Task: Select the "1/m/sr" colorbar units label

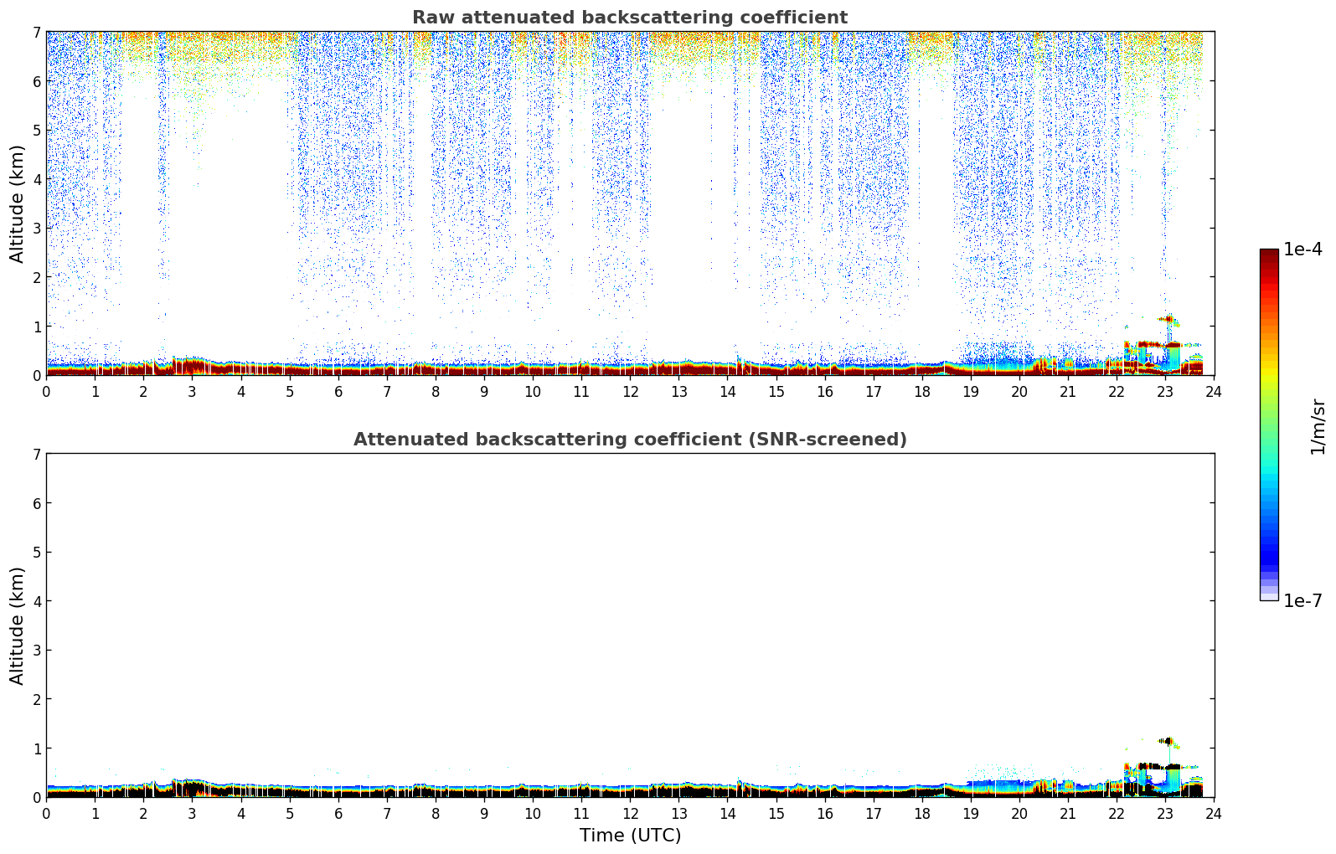Action: pos(1318,425)
